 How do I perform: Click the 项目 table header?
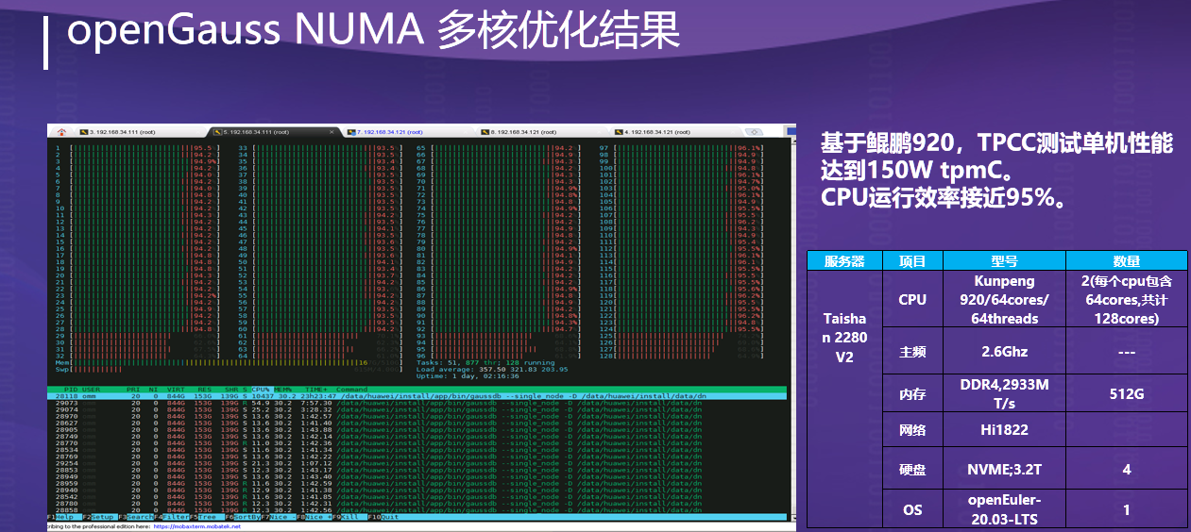912,261
